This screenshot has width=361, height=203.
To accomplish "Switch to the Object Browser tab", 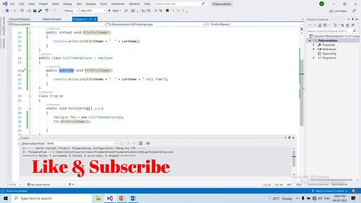I will pyautogui.click(x=52, y=19).
